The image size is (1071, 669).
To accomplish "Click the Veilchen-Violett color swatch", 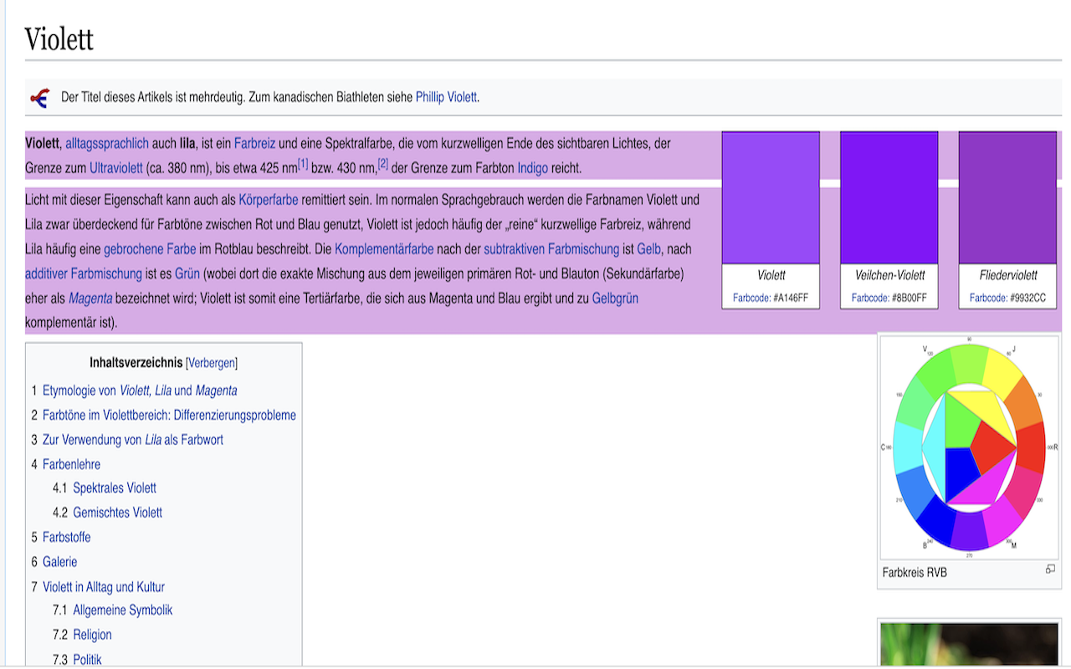I will 889,198.
